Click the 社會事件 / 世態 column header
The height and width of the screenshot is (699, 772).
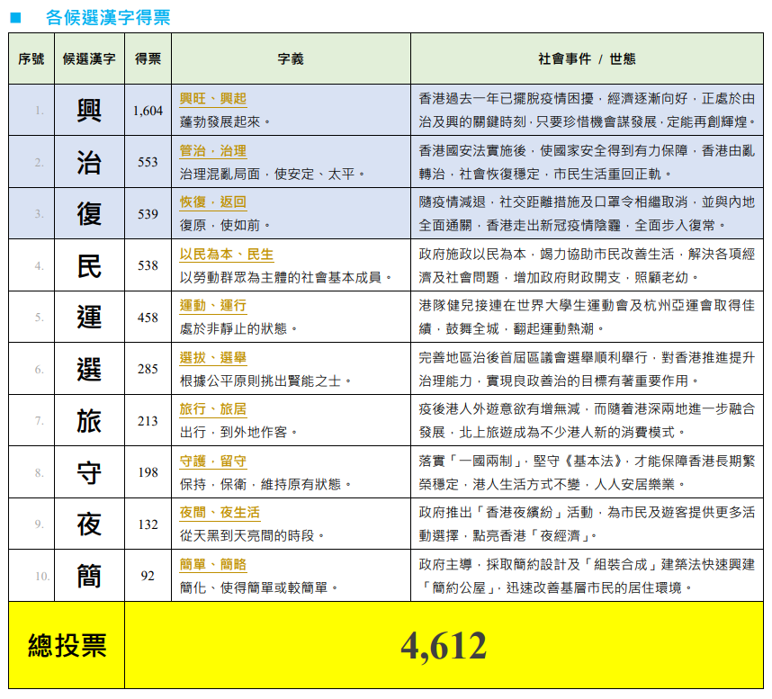(x=587, y=58)
